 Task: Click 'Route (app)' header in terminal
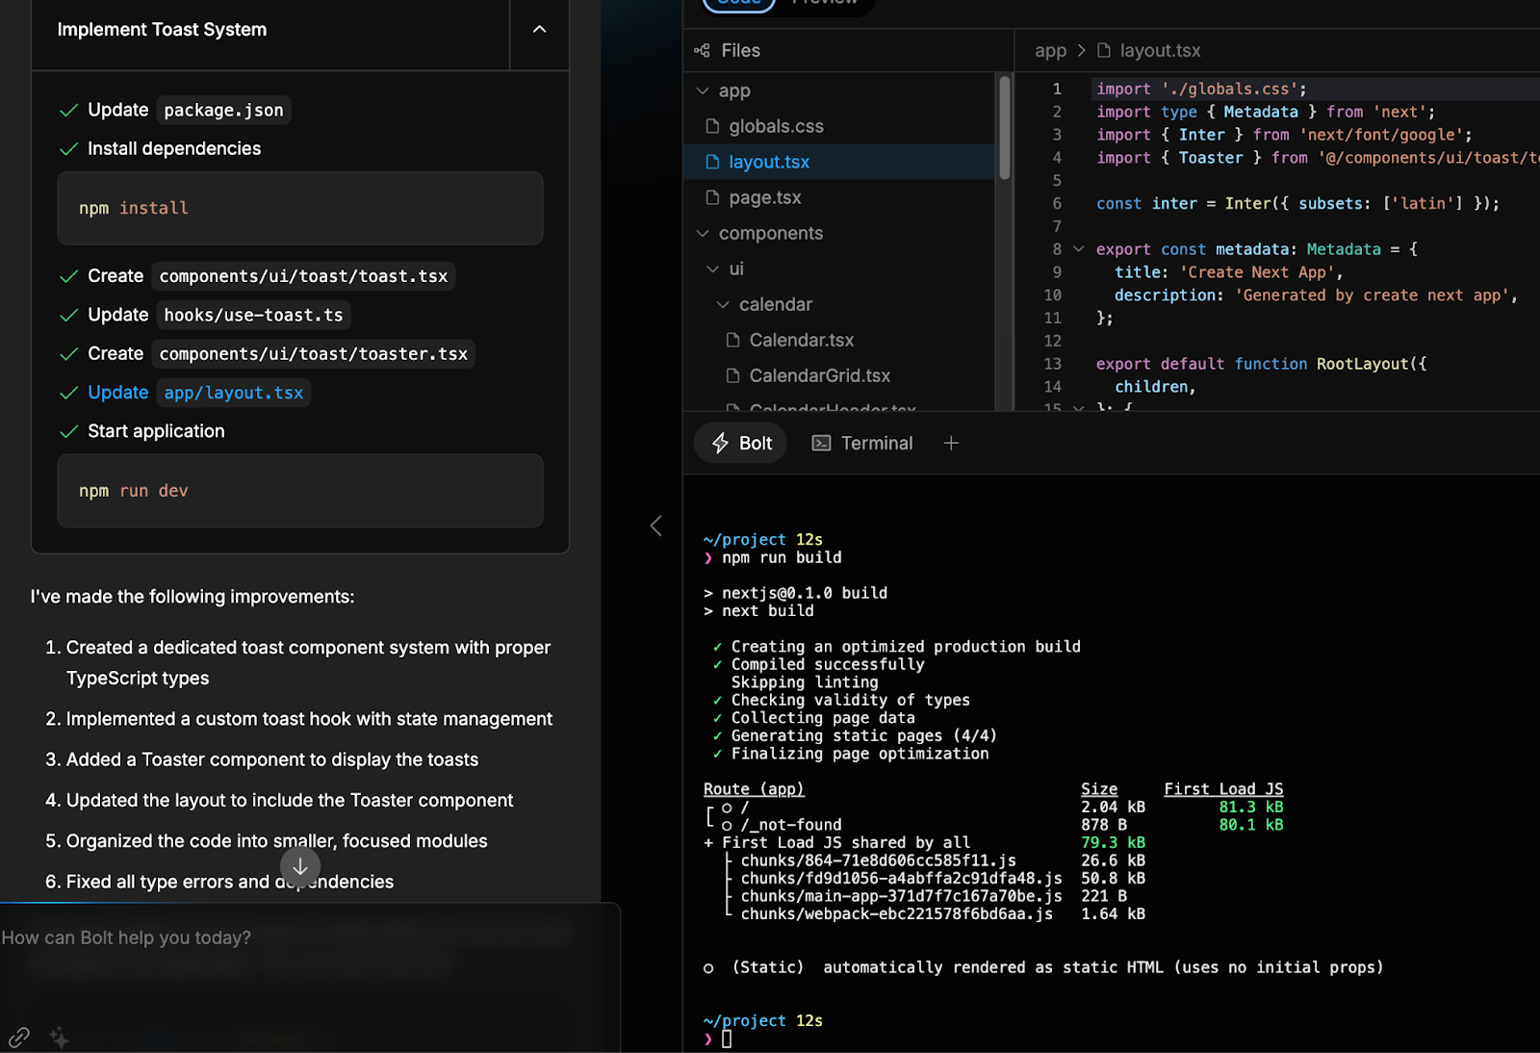pyautogui.click(x=754, y=789)
